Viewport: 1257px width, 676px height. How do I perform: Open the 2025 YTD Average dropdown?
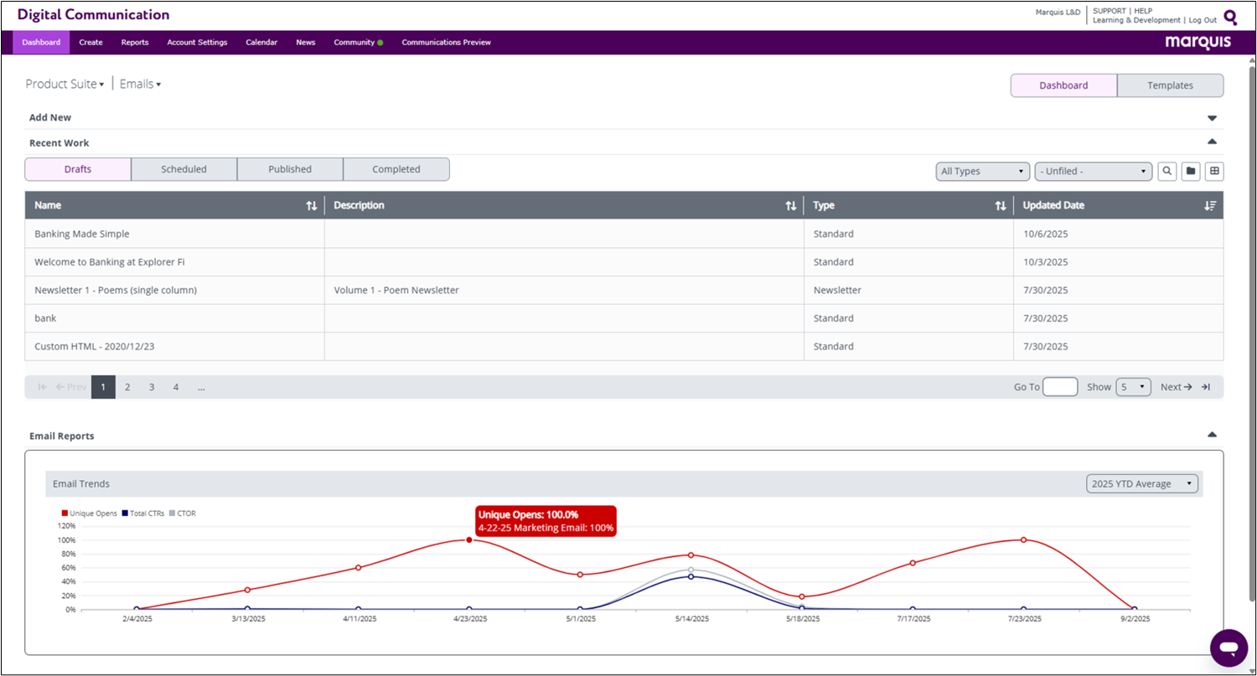(x=1141, y=483)
